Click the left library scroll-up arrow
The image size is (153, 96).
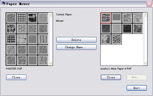click(x=51, y=15)
